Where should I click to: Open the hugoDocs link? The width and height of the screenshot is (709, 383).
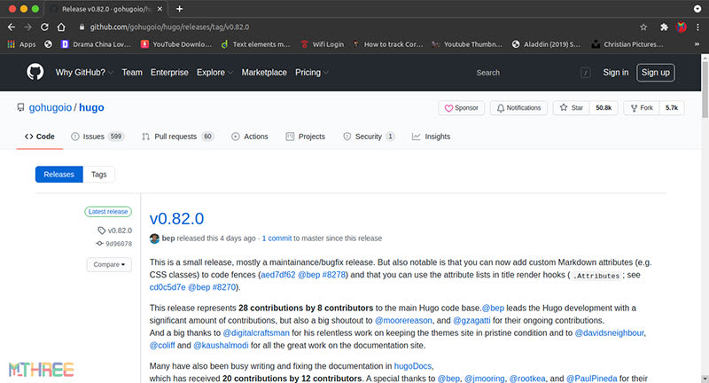(x=413, y=366)
